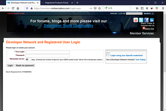Toggle the sidebar view icon
Screen dimensions: 166x111
[142, 8]
